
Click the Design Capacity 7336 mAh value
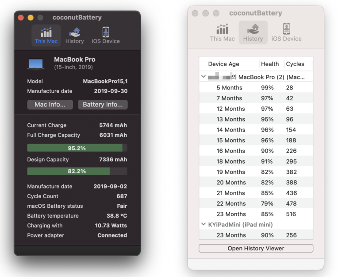113,160
